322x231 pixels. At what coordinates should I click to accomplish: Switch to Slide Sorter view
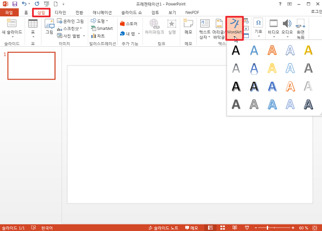[x=222, y=227]
